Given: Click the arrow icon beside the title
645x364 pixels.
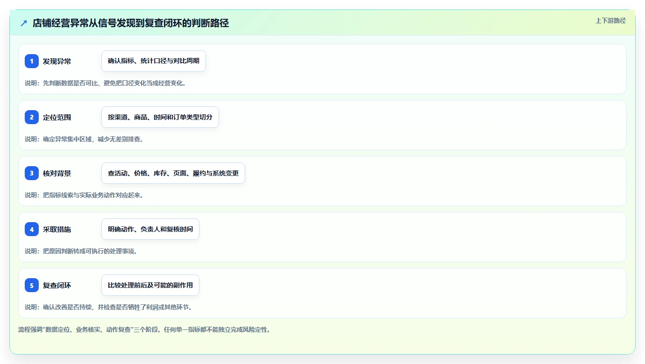Looking at the screenshot, I should click(24, 23).
